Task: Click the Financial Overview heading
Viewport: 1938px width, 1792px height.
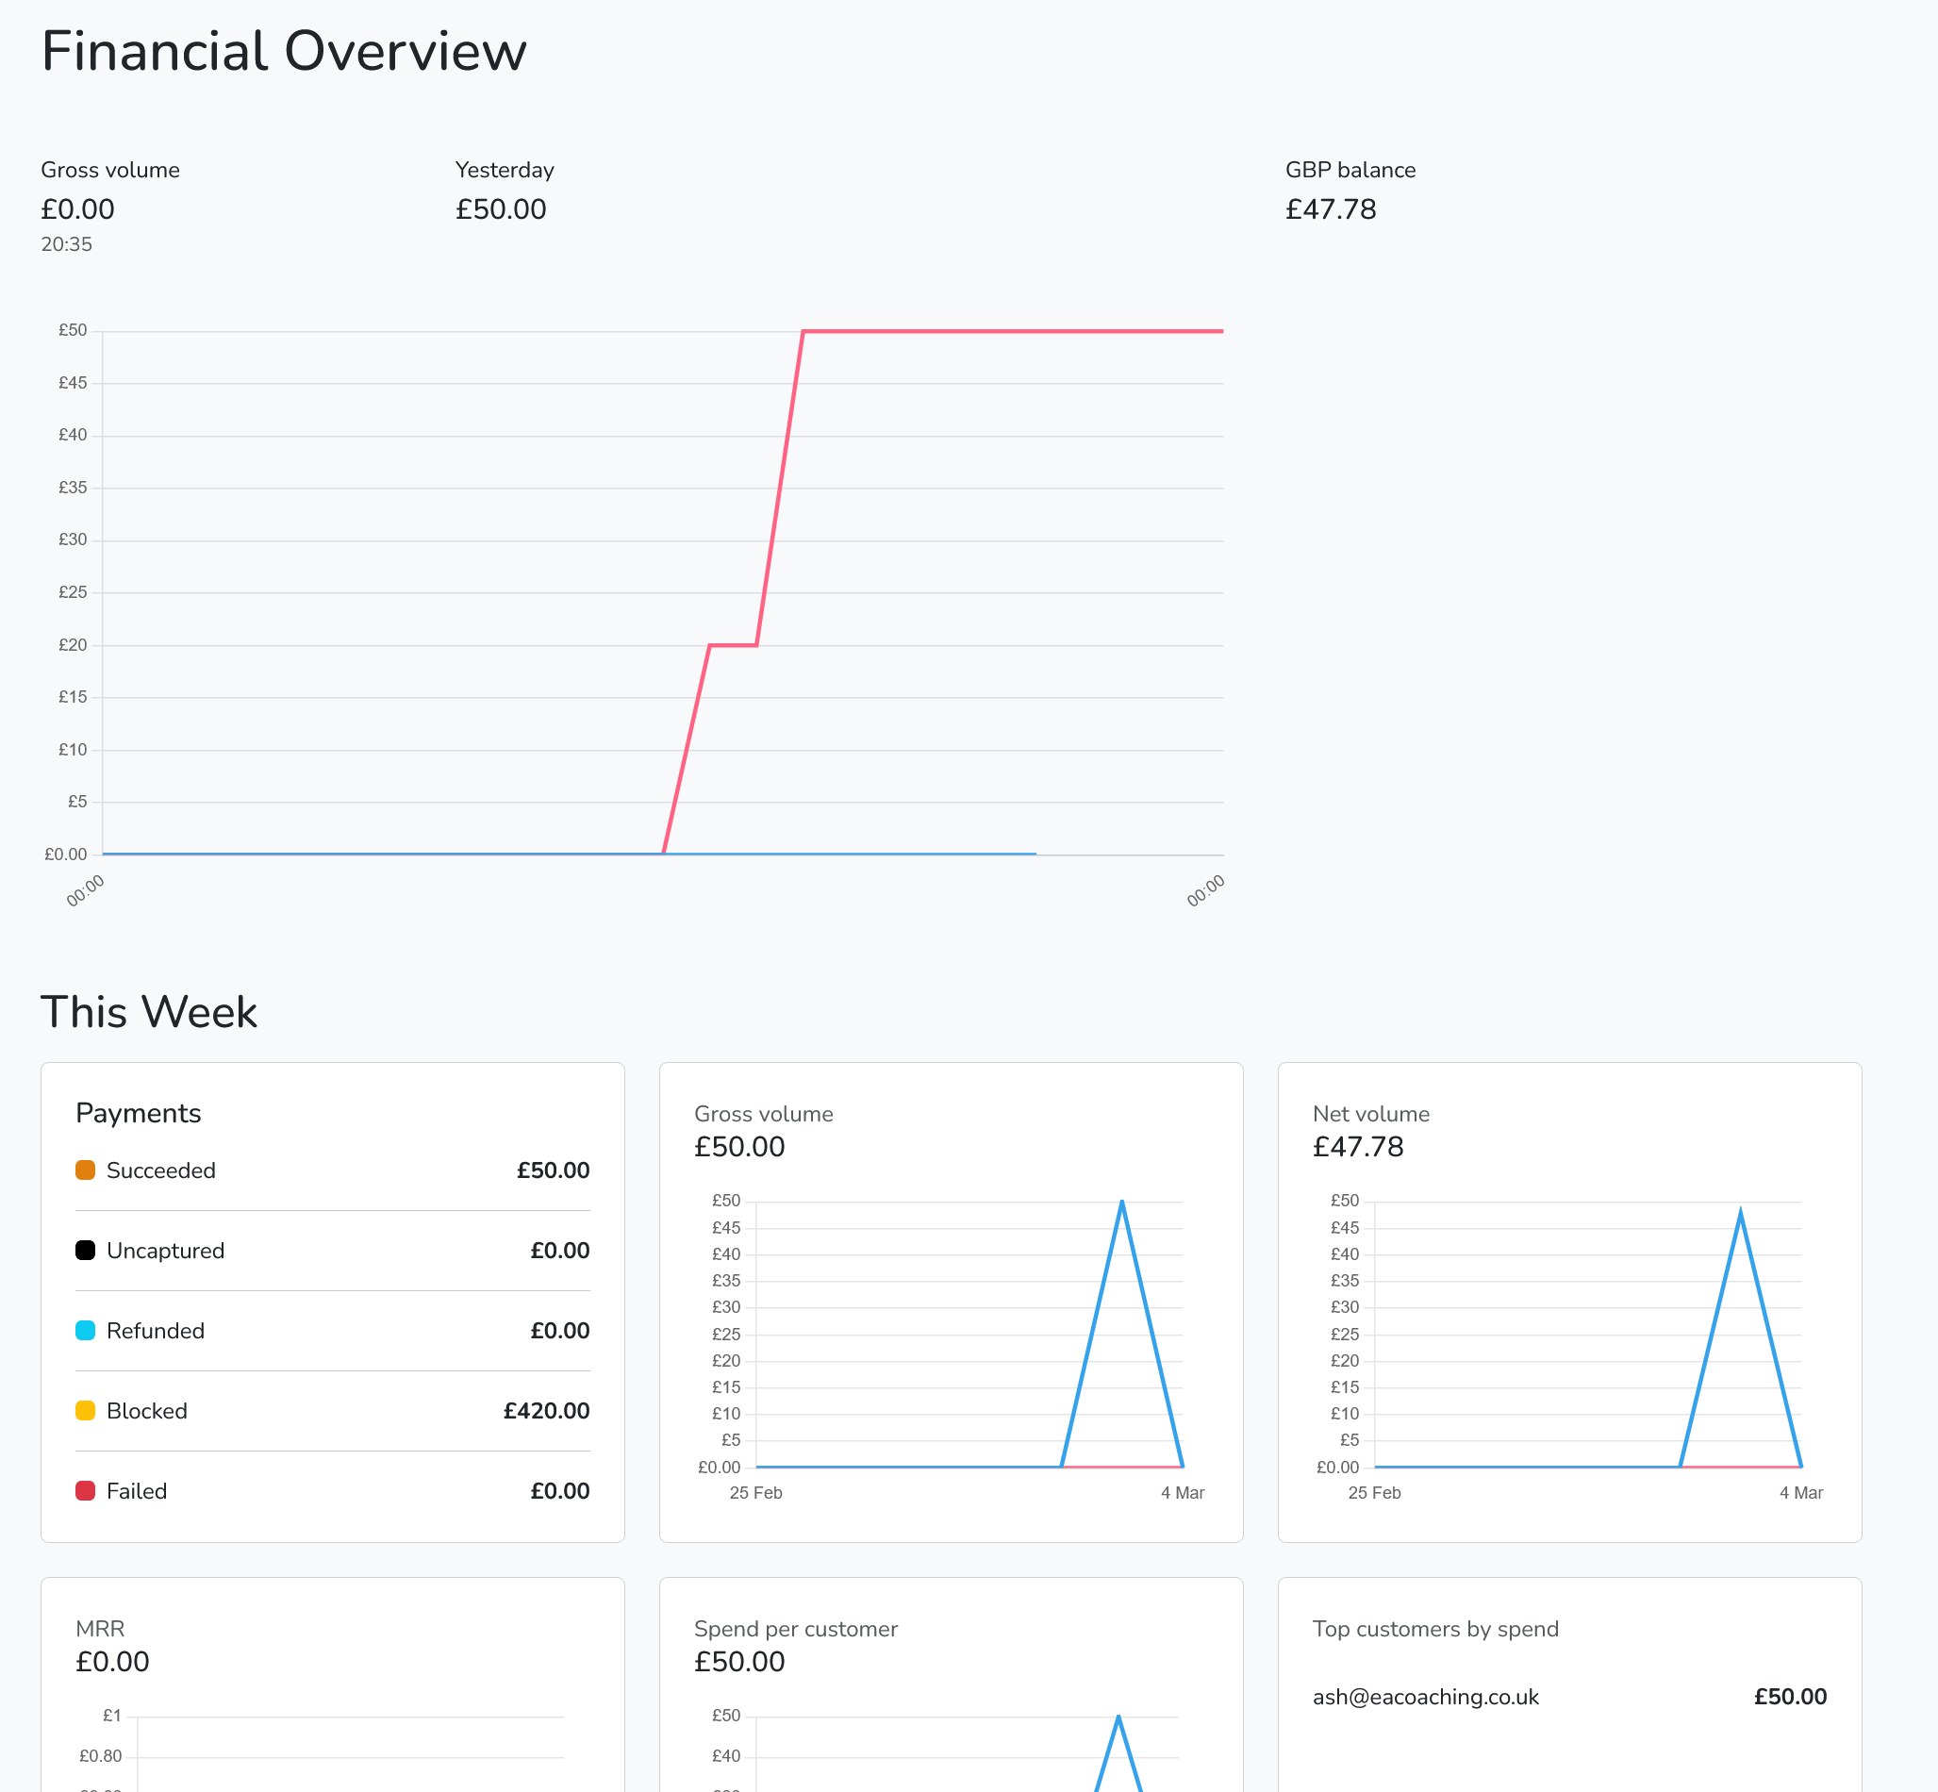Action: 284,51
